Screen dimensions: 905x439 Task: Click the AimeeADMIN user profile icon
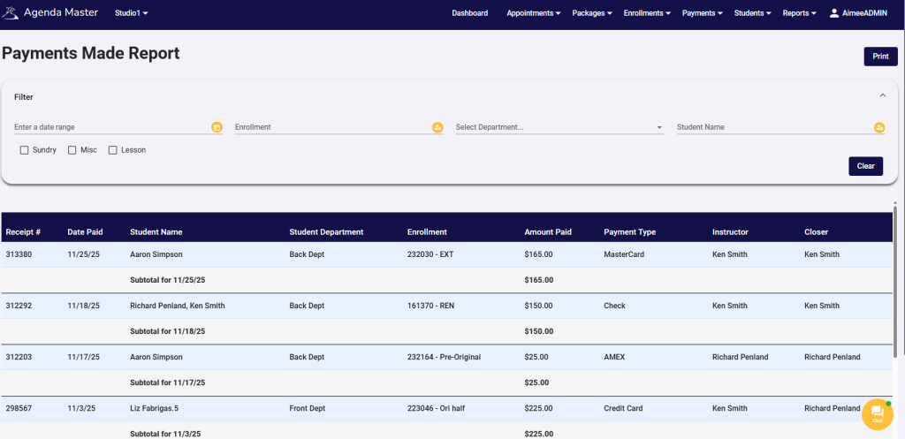click(834, 13)
